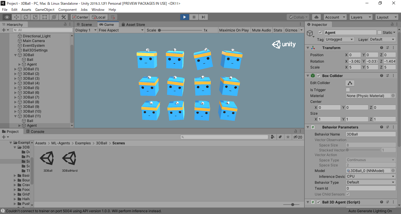This screenshot has width=401, height=214.
Task: Toggle Box Collider enabled checkbox
Action: (x=319, y=76)
